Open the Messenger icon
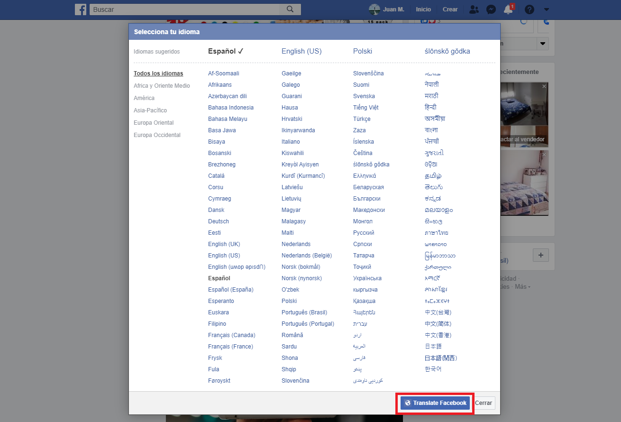 [491, 9]
